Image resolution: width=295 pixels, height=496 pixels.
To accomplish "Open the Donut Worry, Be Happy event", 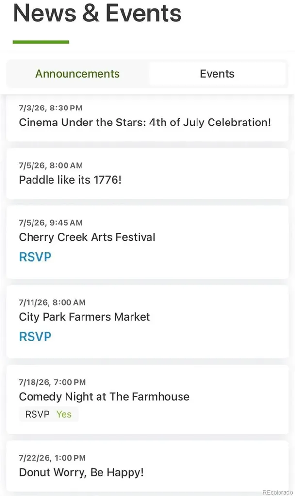I will point(147,466).
